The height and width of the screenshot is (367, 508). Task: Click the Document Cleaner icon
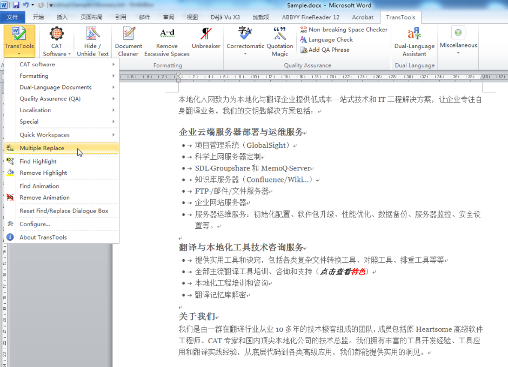pyautogui.click(x=129, y=35)
